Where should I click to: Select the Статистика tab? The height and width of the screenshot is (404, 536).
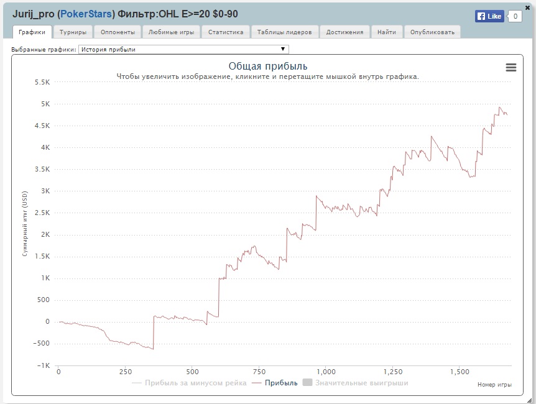(x=225, y=32)
